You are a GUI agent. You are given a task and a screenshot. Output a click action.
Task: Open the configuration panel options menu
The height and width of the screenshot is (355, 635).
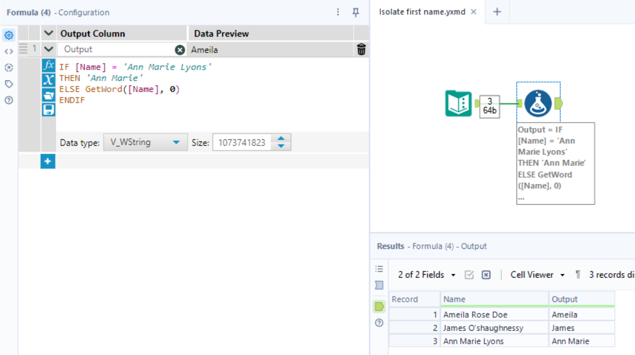click(338, 12)
